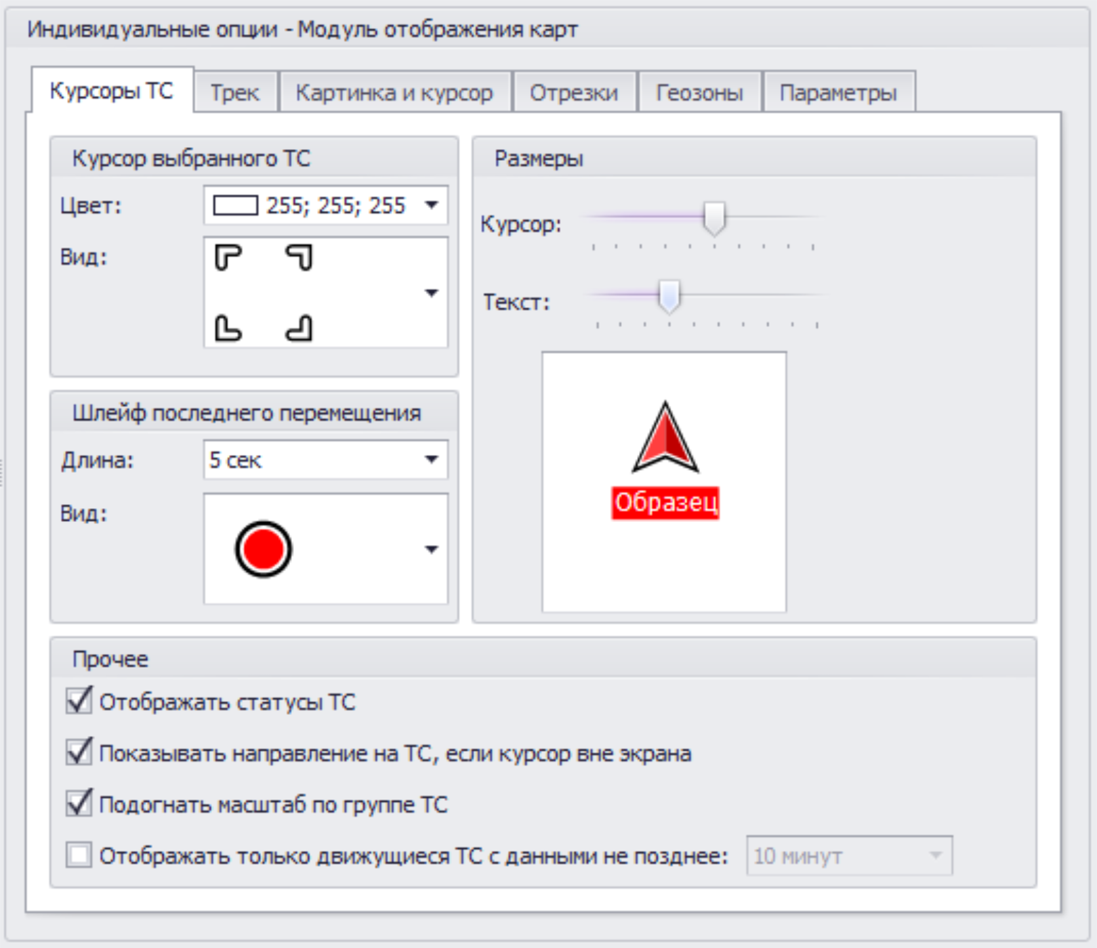
Task: Select the Курсоры ТС tab
Action: (x=112, y=91)
